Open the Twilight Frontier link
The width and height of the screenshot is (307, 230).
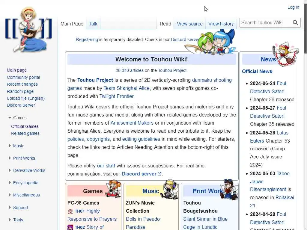click(117, 96)
